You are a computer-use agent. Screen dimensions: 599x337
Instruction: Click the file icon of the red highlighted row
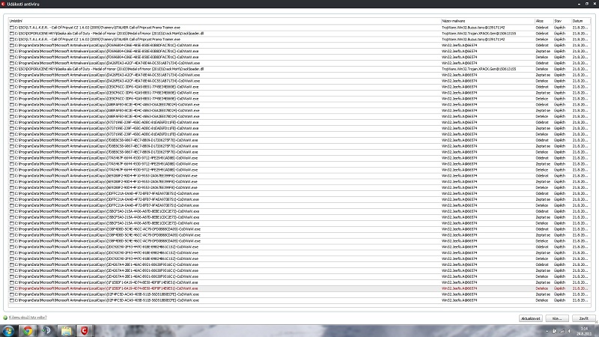click(x=12, y=288)
